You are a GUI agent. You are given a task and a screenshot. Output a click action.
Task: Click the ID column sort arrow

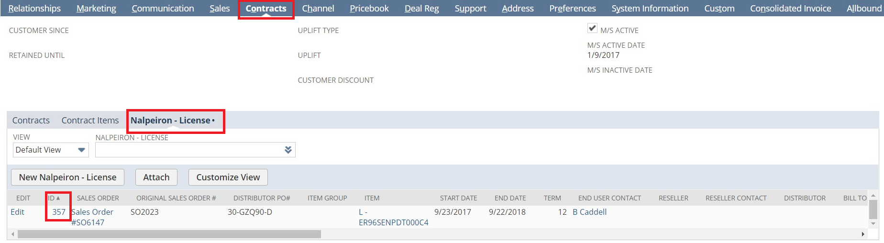pos(58,198)
